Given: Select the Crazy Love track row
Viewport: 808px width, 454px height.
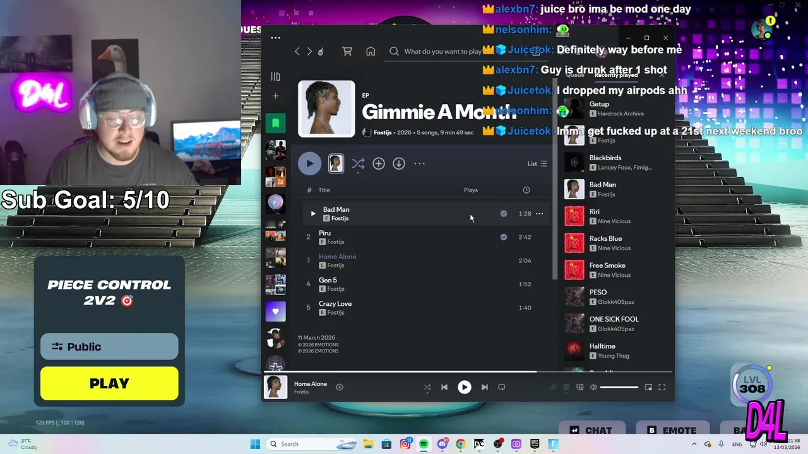Looking at the screenshot, I should (x=425, y=308).
